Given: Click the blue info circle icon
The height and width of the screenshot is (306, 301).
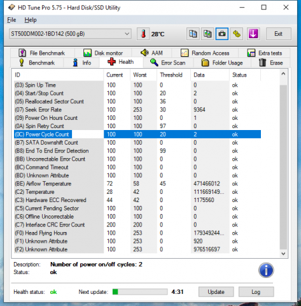Looking at the screenshot, I should tap(266, 270).
